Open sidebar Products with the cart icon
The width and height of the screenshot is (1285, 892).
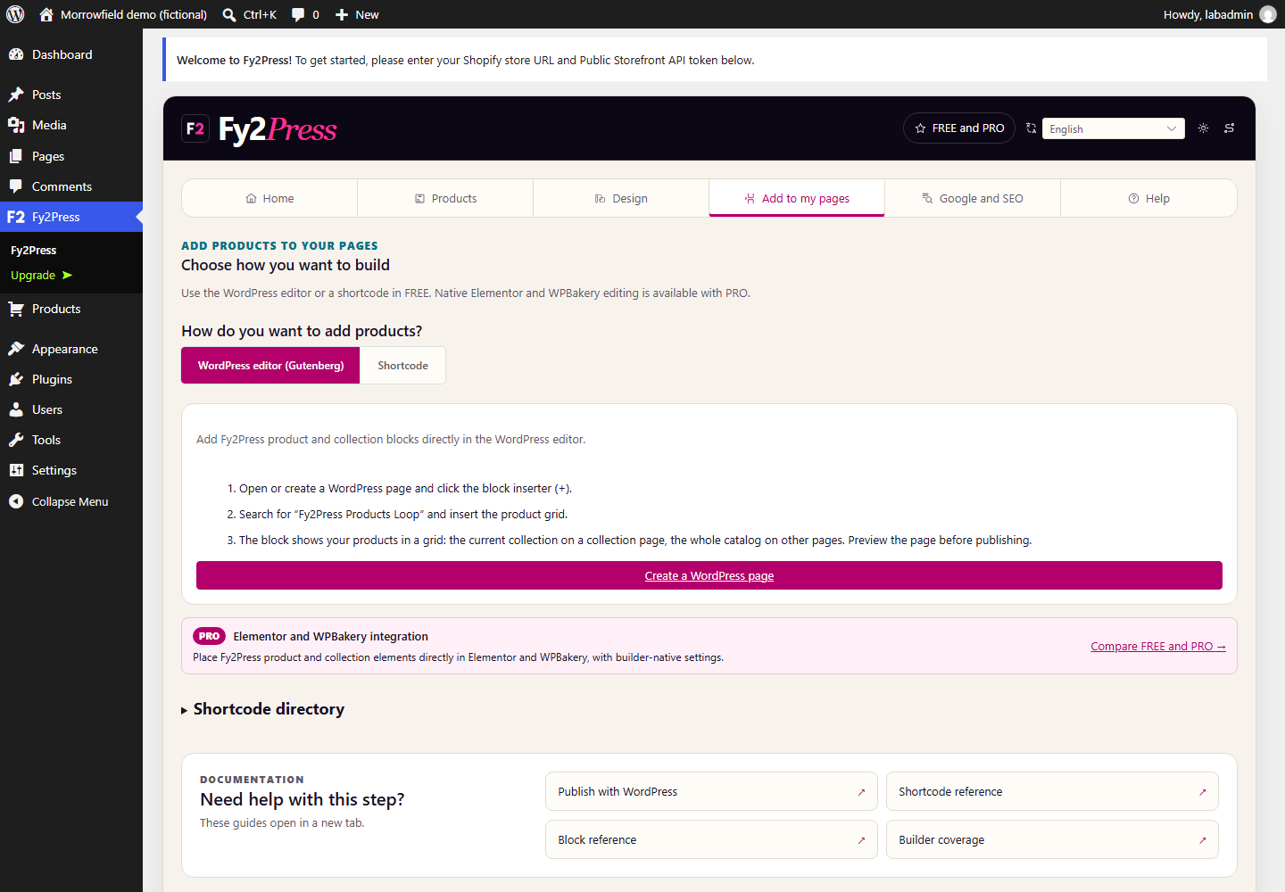tap(71, 309)
